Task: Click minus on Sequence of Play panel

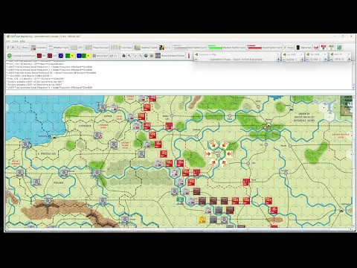Action: 196,60
